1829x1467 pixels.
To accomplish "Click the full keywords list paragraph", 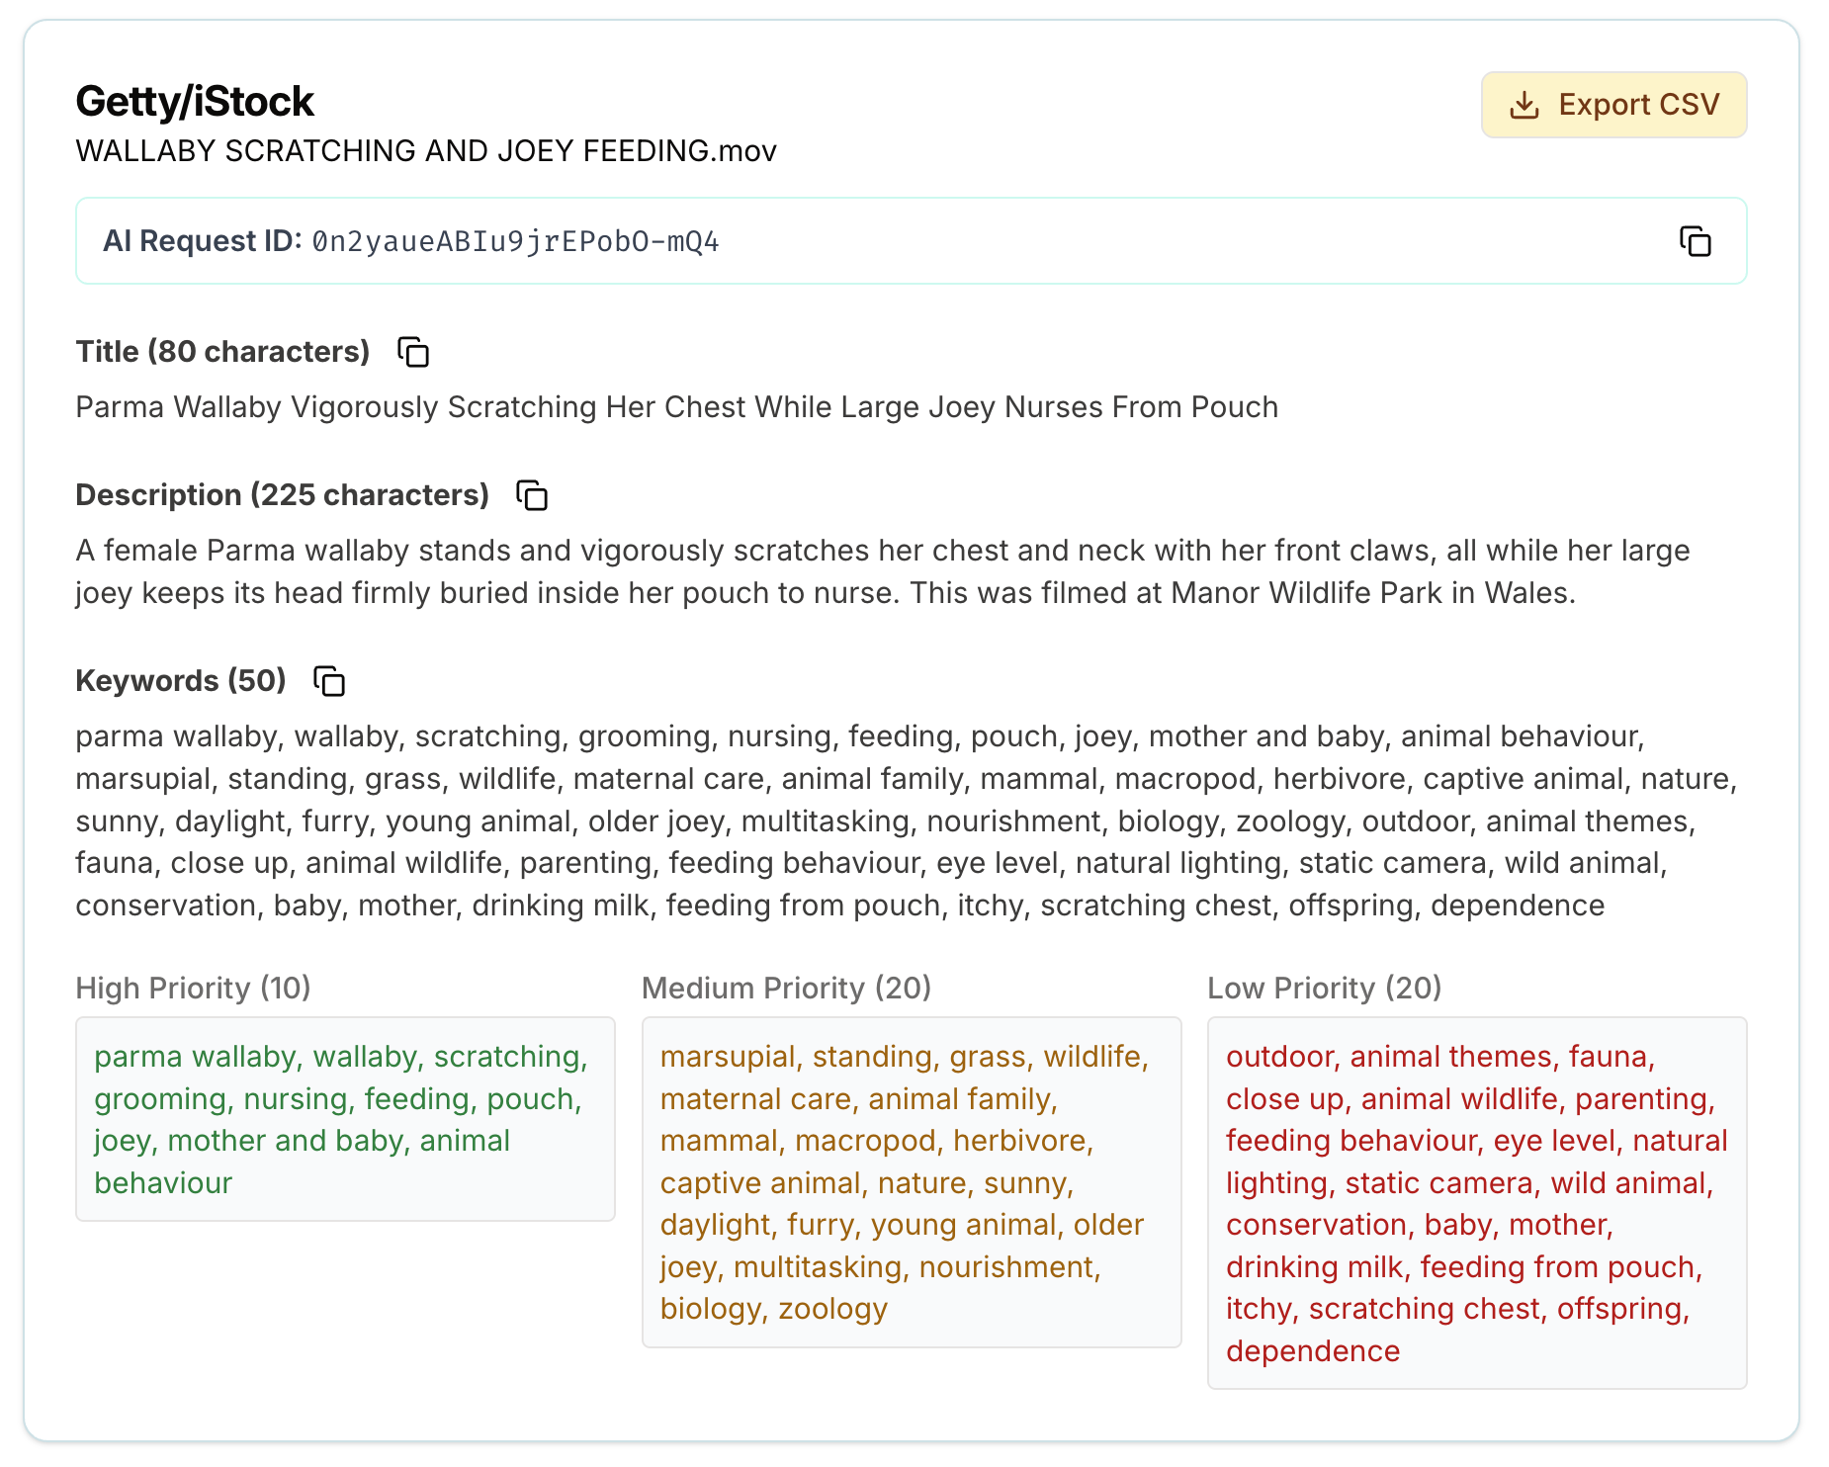I will coord(907,820).
